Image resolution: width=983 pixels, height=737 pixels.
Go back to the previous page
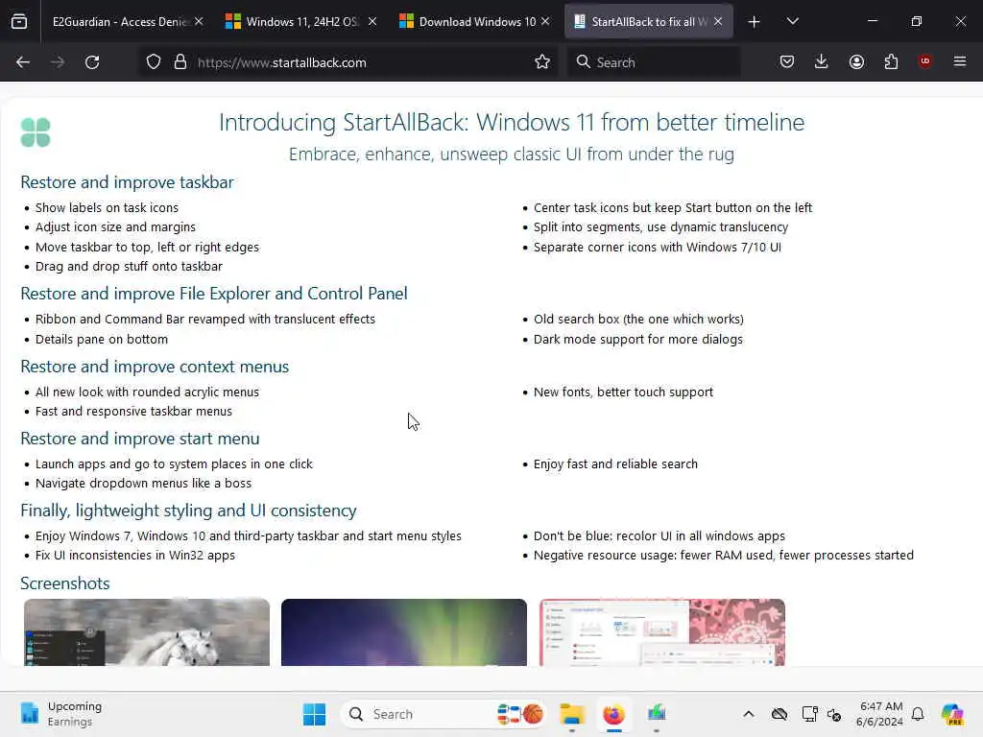click(23, 62)
